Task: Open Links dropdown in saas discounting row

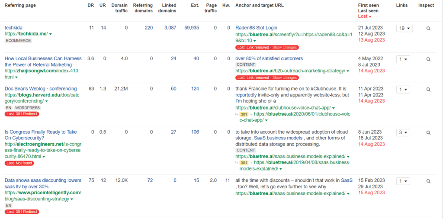Action: pos(403,181)
